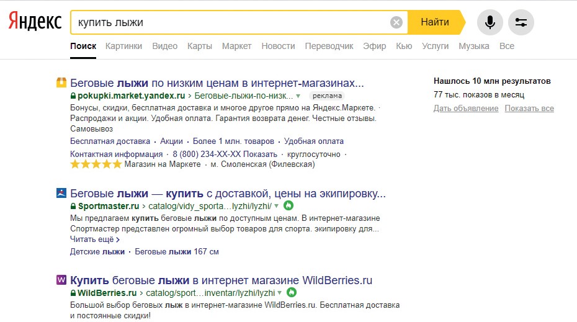
Task: Open the Новости tab
Action: tap(278, 46)
